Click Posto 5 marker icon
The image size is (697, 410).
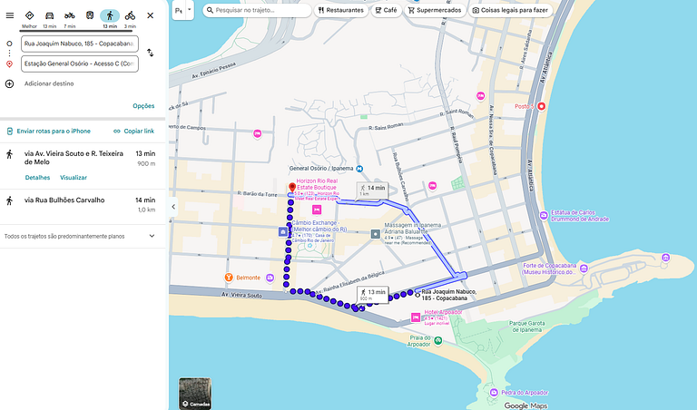click(541, 106)
